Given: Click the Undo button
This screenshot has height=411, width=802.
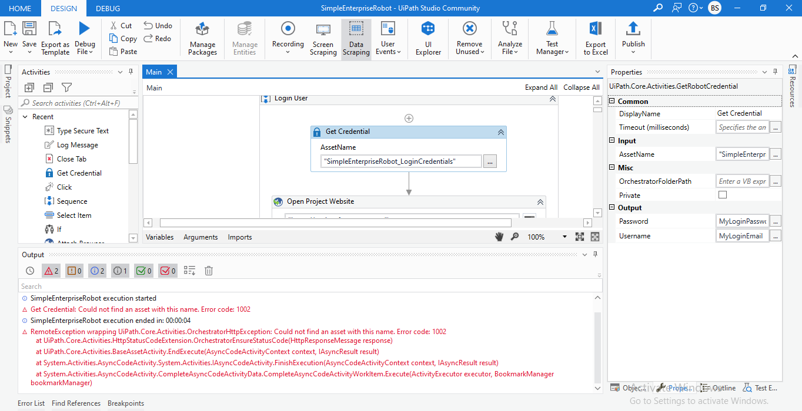Looking at the screenshot, I should point(158,25).
